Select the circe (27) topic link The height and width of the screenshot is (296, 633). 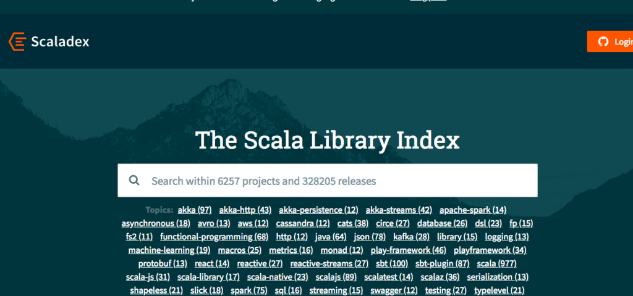tap(393, 223)
